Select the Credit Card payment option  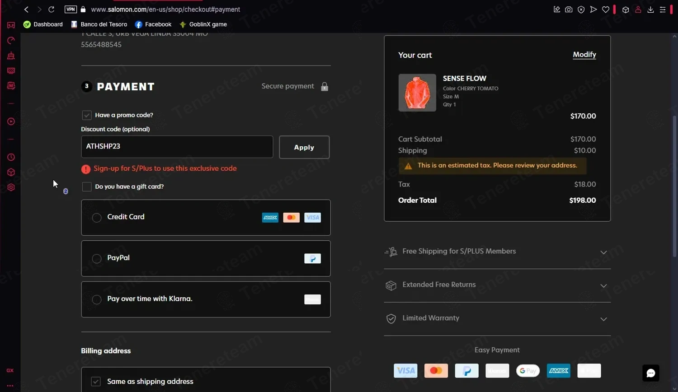pos(97,218)
